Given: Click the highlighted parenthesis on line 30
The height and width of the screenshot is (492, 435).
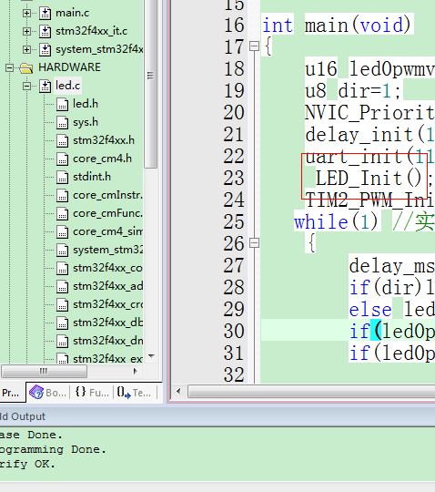Looking at the screenshot, I should click(x=376, y=331).
